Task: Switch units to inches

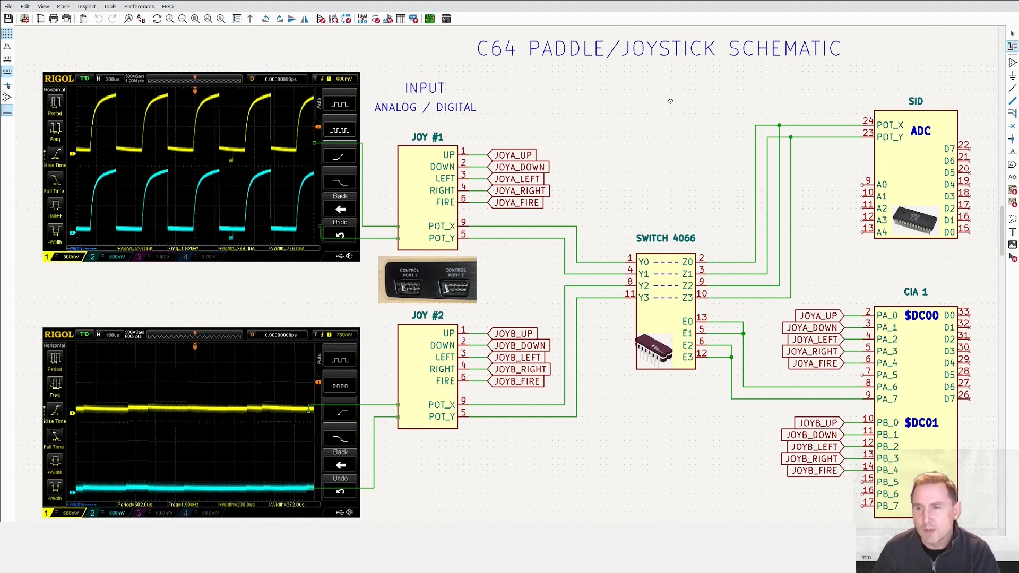Action: point(7,47)
